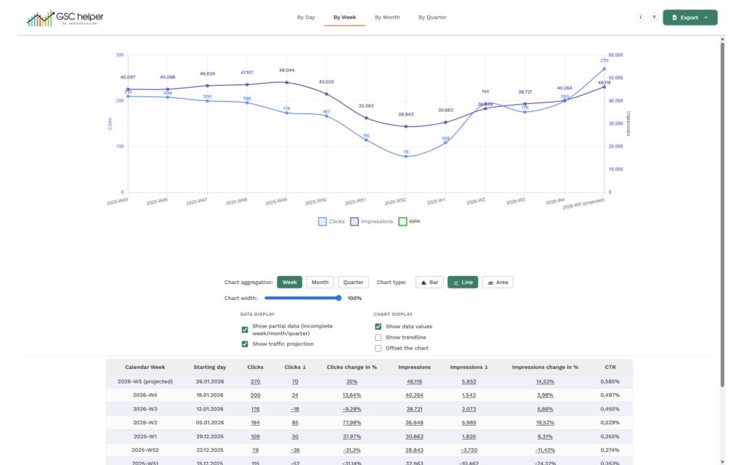Toggle Impressions series in chart legend
This screenshot has height=465, width=744.
pos(371,222)
